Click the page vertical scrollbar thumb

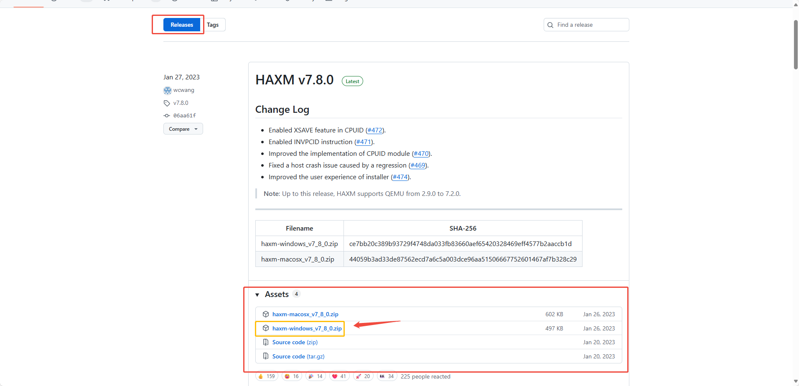tap(796, 44)
